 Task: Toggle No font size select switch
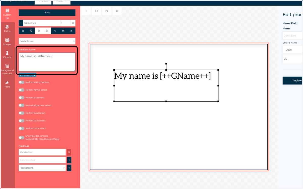click(x=22, y=98)
